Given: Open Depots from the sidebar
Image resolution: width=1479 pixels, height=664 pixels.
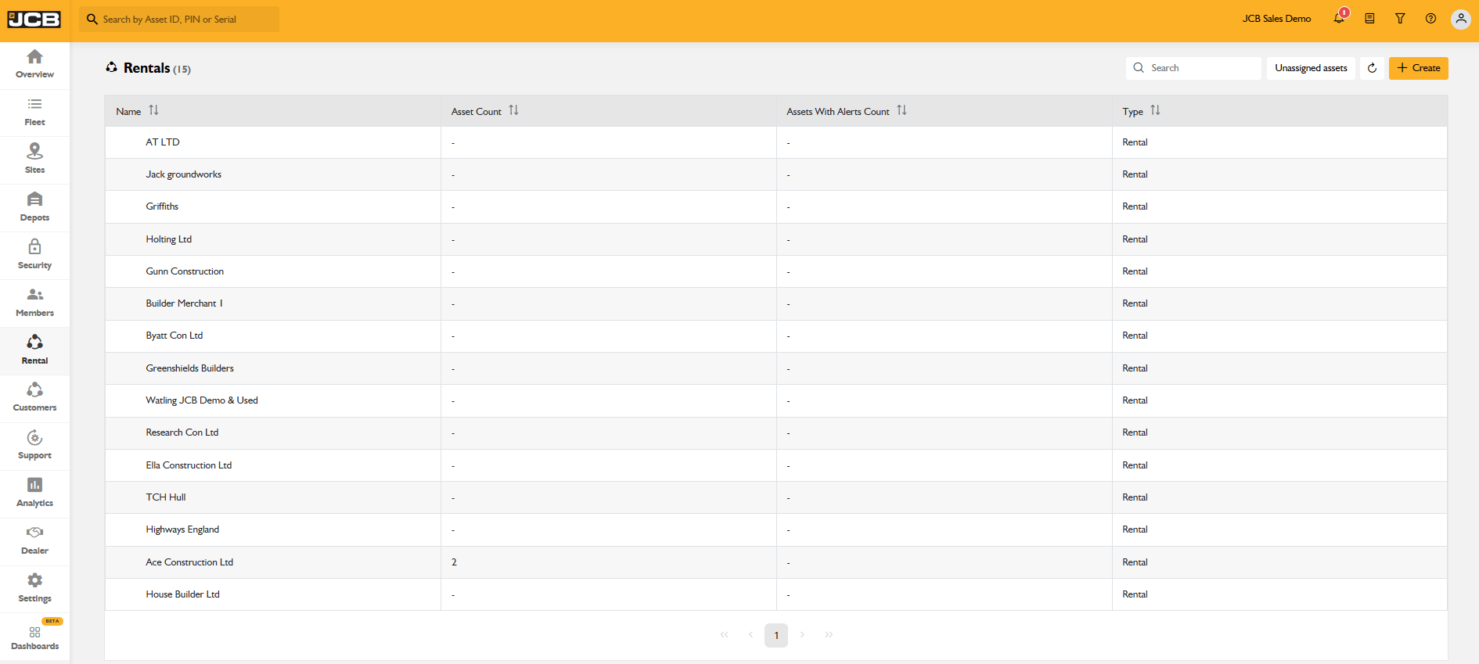Looking at the screenshot, I should (34, 207).
